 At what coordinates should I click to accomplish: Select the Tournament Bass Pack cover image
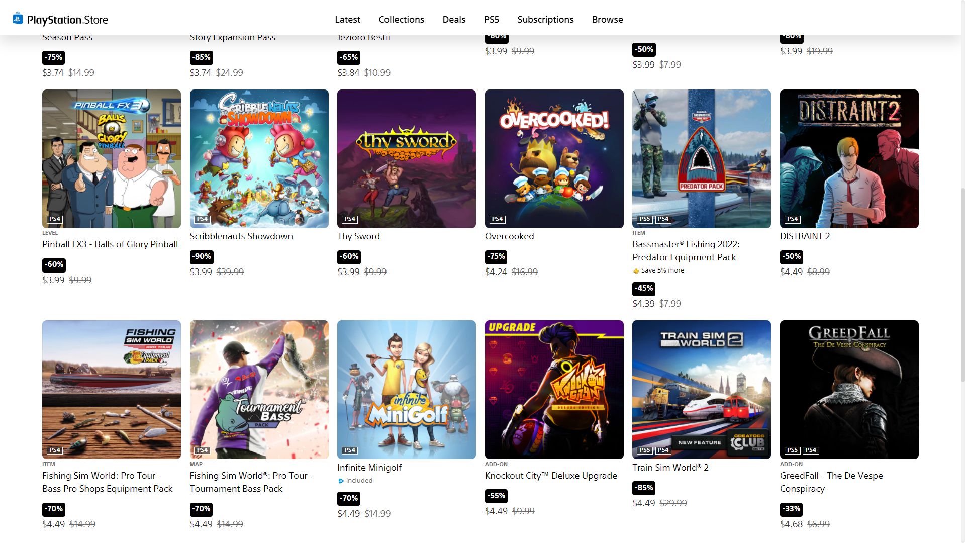(x=259, y=390)
